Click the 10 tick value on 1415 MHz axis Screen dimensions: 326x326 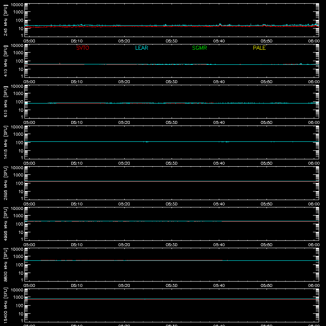(x=21, y=151)
